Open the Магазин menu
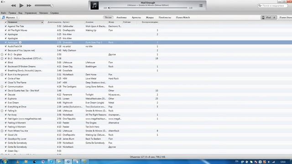Viewport: 292px width, 164px height. click(44, 13)
